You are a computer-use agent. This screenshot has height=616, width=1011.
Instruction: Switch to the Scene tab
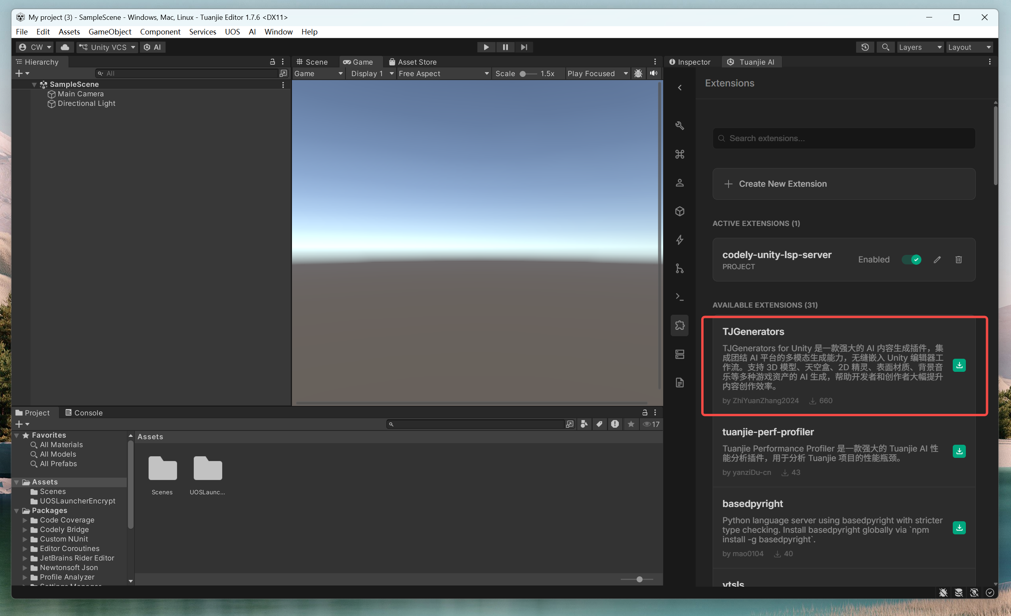click(312, 62)
